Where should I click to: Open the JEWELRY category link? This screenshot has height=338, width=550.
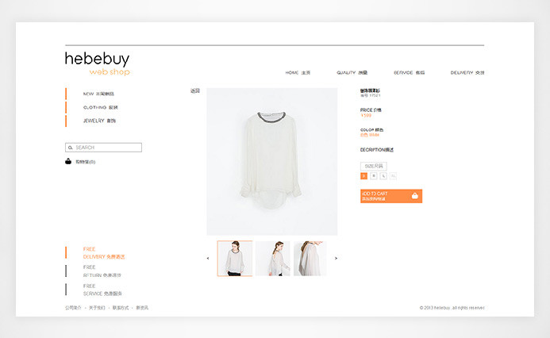pyautogui.click(x=99, y=121)
